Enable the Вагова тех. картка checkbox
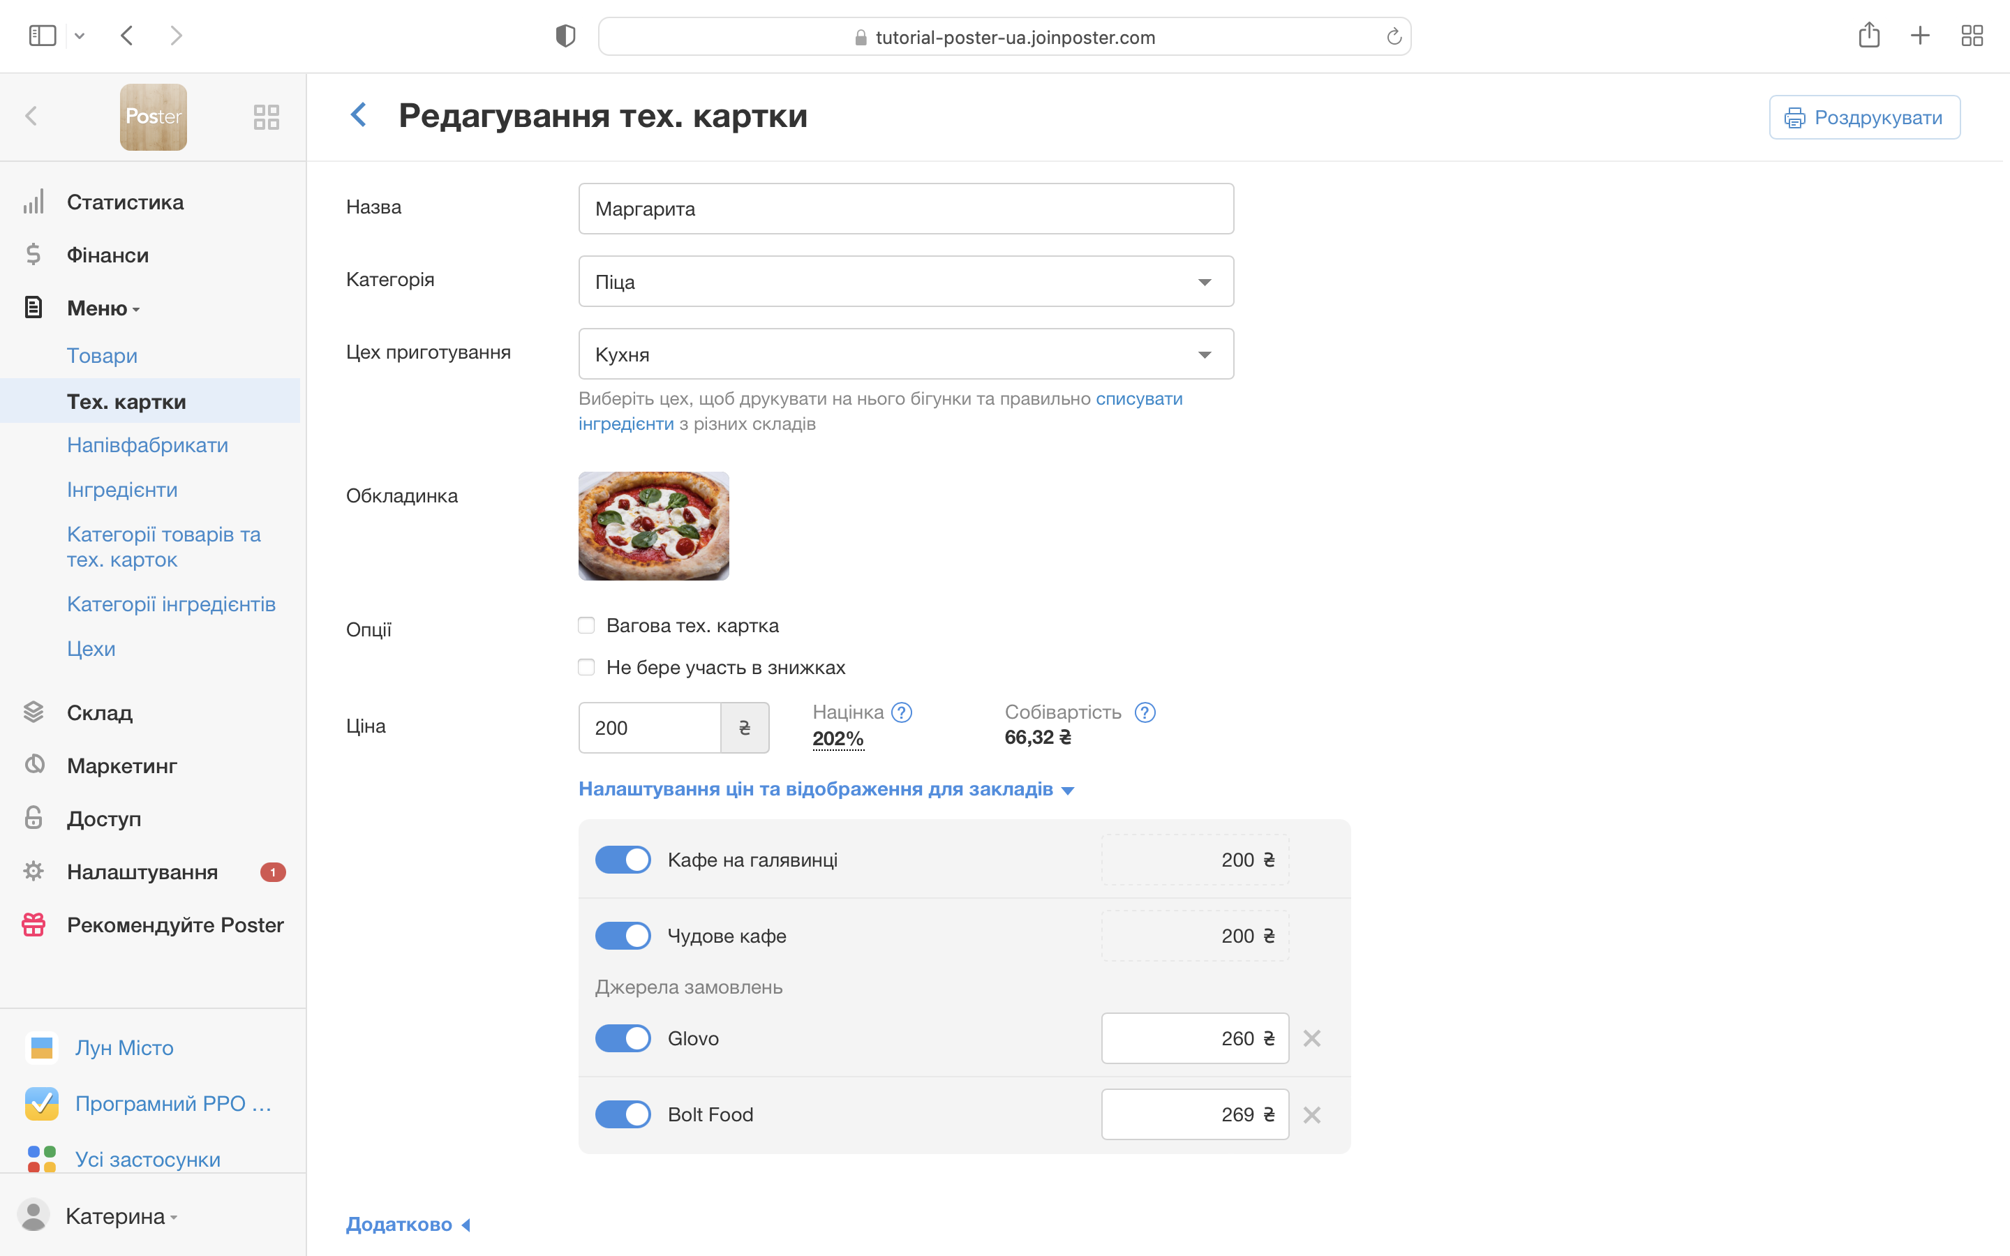 [586, 625]
